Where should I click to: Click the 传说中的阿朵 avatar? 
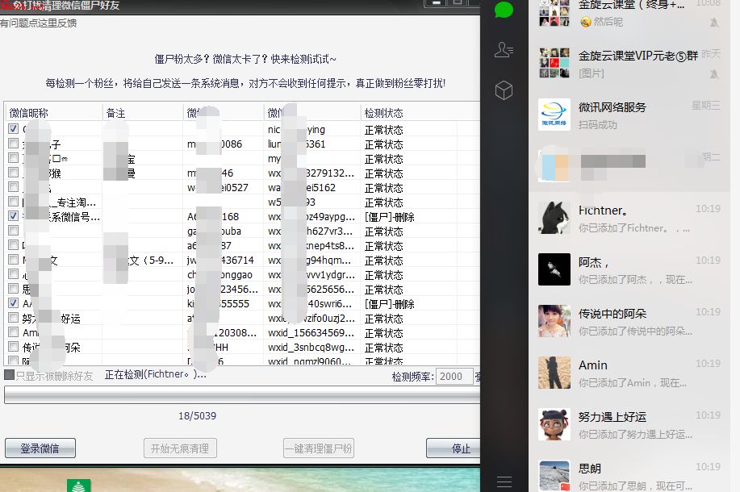click(554, 321)
